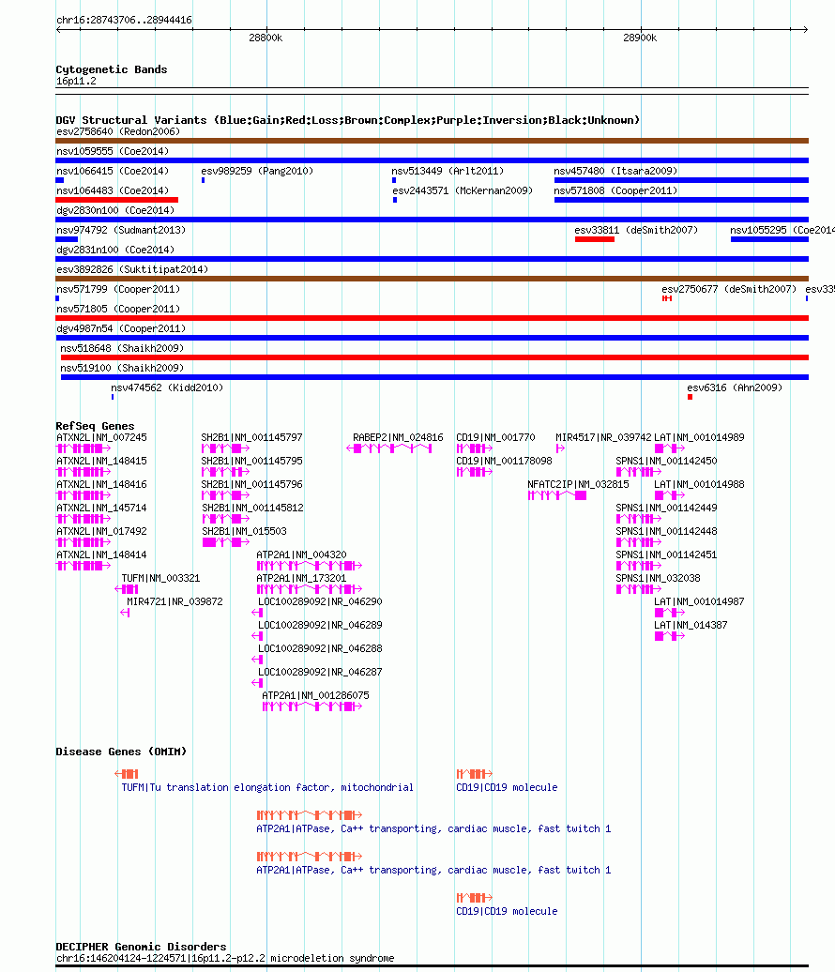Click gene label ATP2A1|NM_001286075
The height and width of the screenshot is (972, 835).
pyautogui.click(x=315, y=695)
